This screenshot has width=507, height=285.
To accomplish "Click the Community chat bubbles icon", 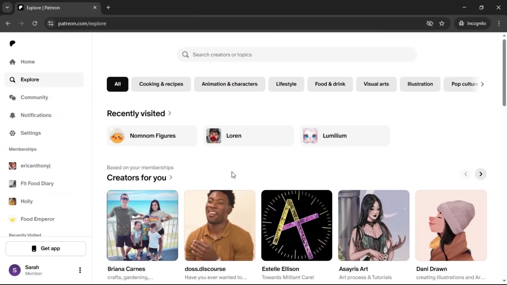I will pyautogui.click(x=12, y=97).
